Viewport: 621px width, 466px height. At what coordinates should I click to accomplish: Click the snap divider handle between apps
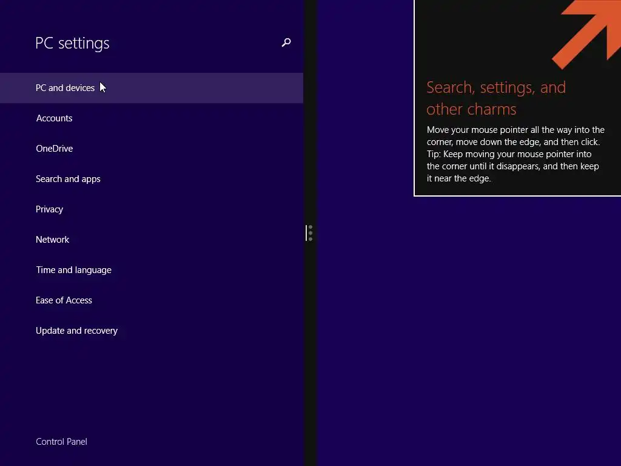[309, 233]
